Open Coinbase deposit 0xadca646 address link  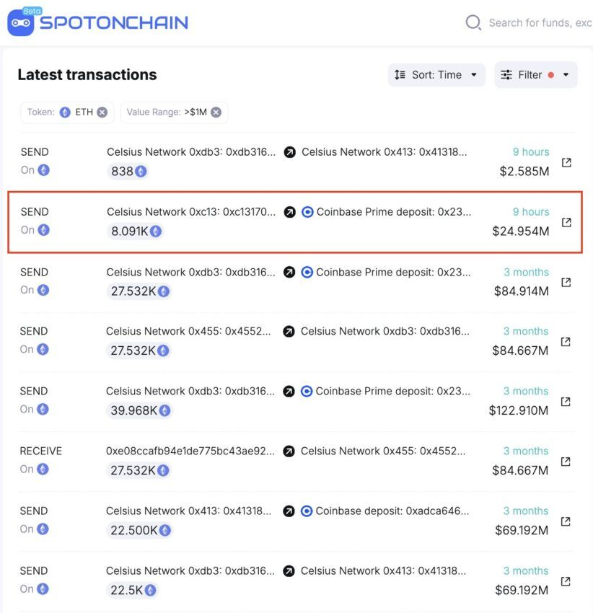[392, 511]
